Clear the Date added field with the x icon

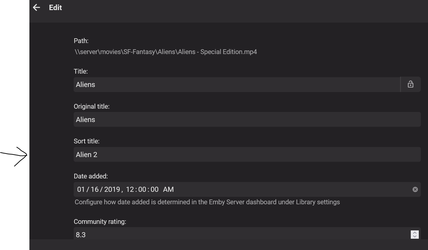[x=415, y=189]
